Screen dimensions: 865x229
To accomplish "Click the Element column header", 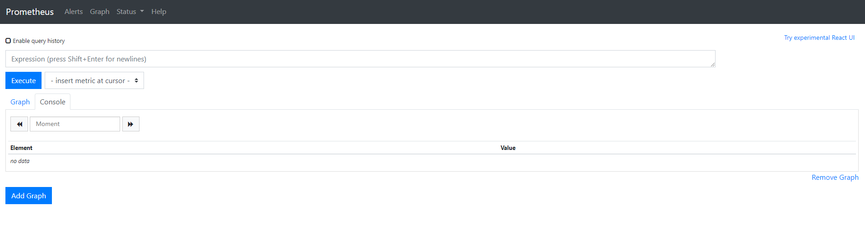I will click(x=21, y=148).
